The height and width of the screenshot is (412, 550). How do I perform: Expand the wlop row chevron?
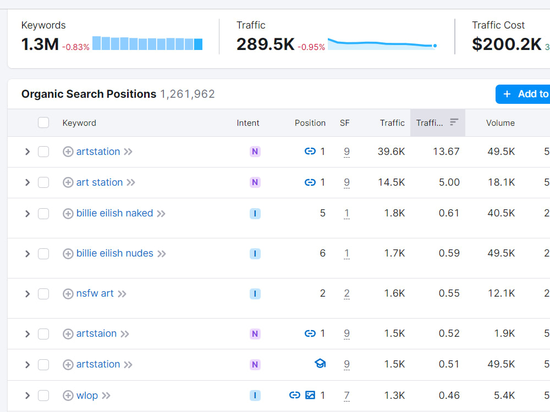click(x=28, y=396)
